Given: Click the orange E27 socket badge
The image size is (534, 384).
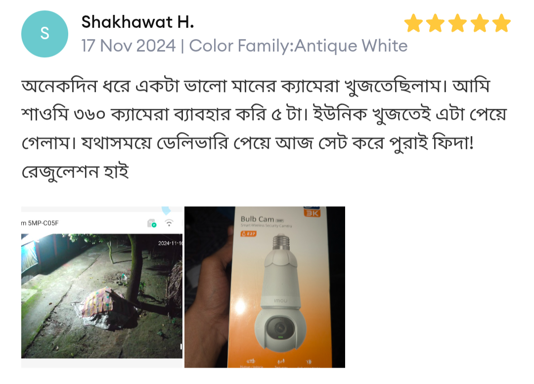Looking at the screenshot, I should [x=248, y=234].
